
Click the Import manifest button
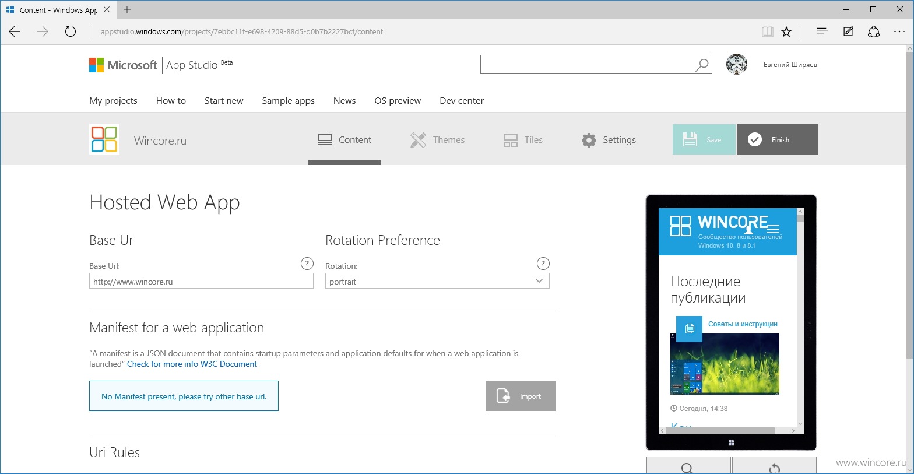pyautogui.click(x=521, y=396)
